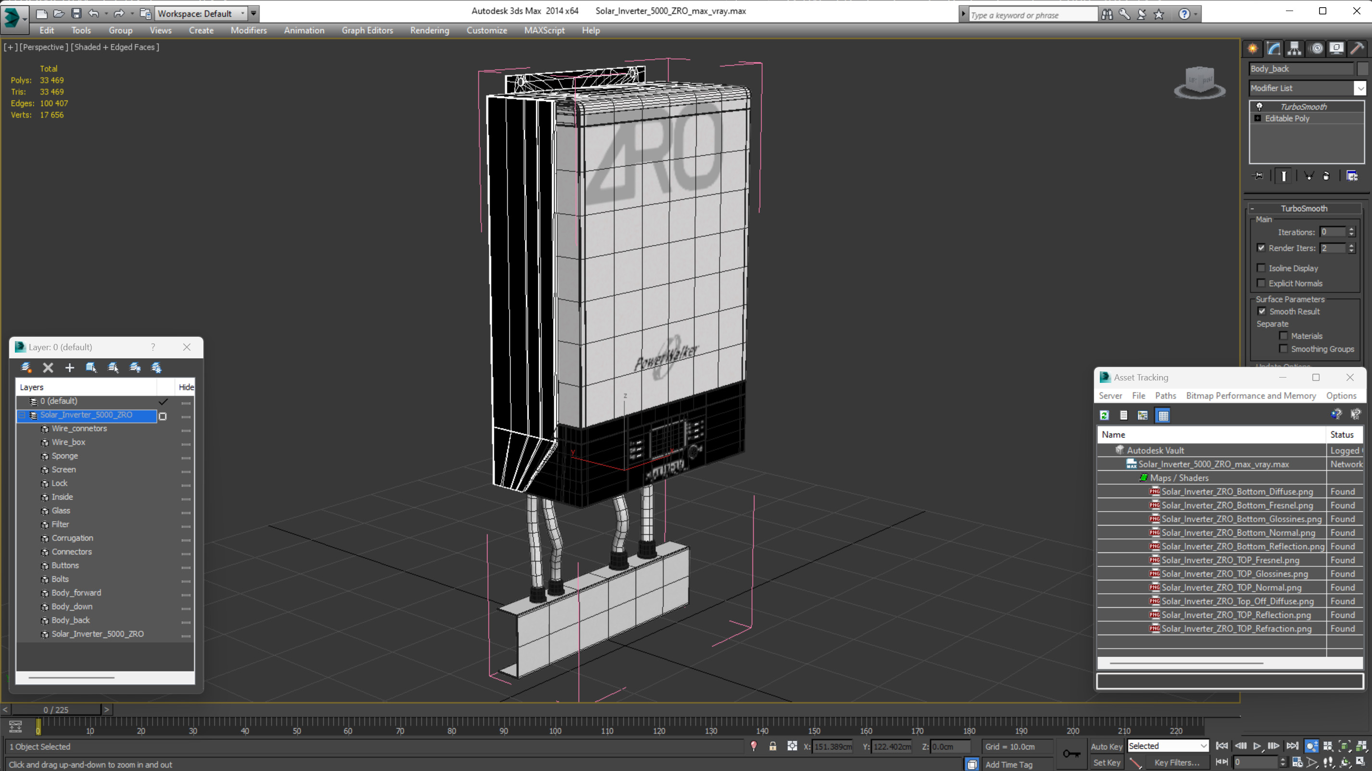Open the Hierarchy command panel tab

pyautogui.click(x=1294, y=49)
